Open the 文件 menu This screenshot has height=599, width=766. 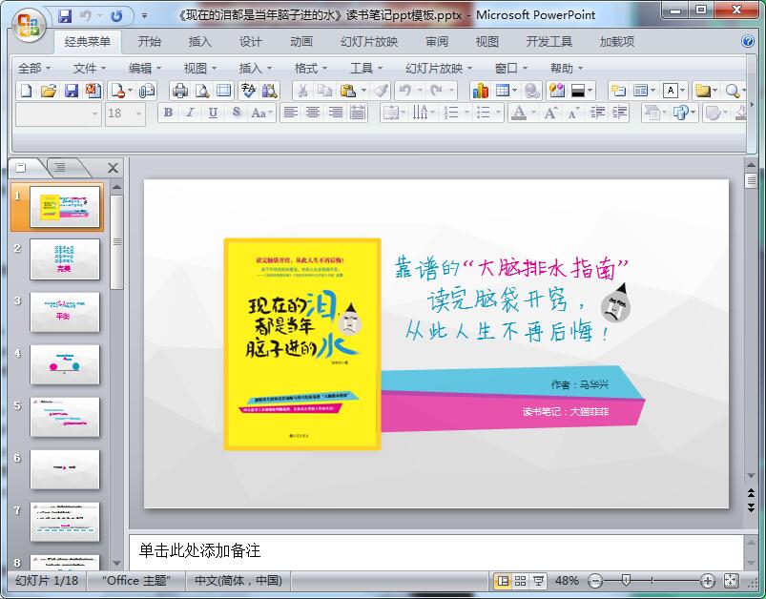pos(89,69)
